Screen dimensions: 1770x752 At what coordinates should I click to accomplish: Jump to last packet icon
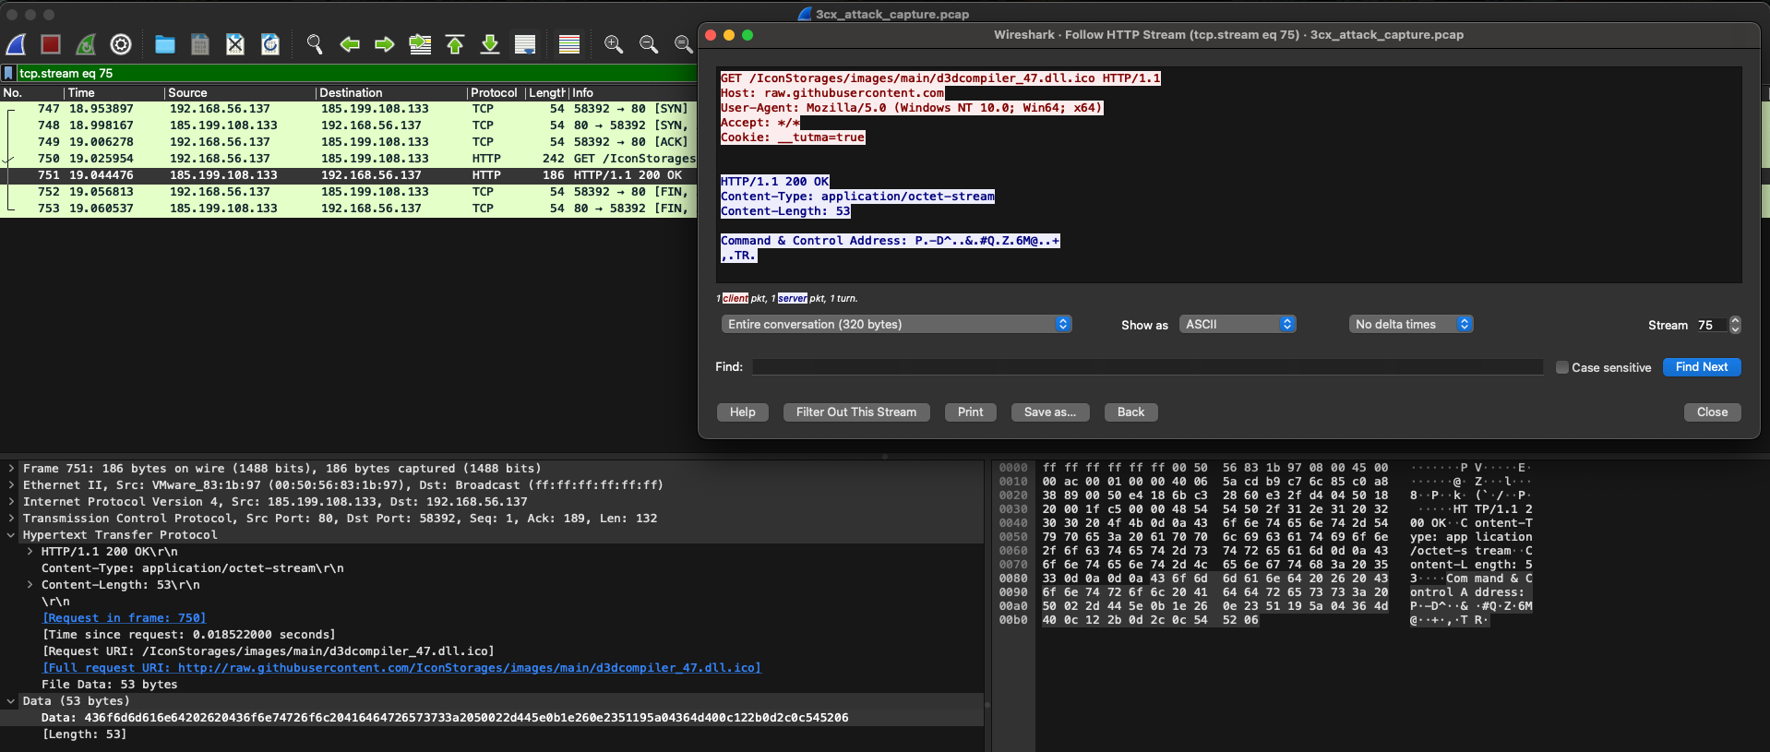[490, 44]
